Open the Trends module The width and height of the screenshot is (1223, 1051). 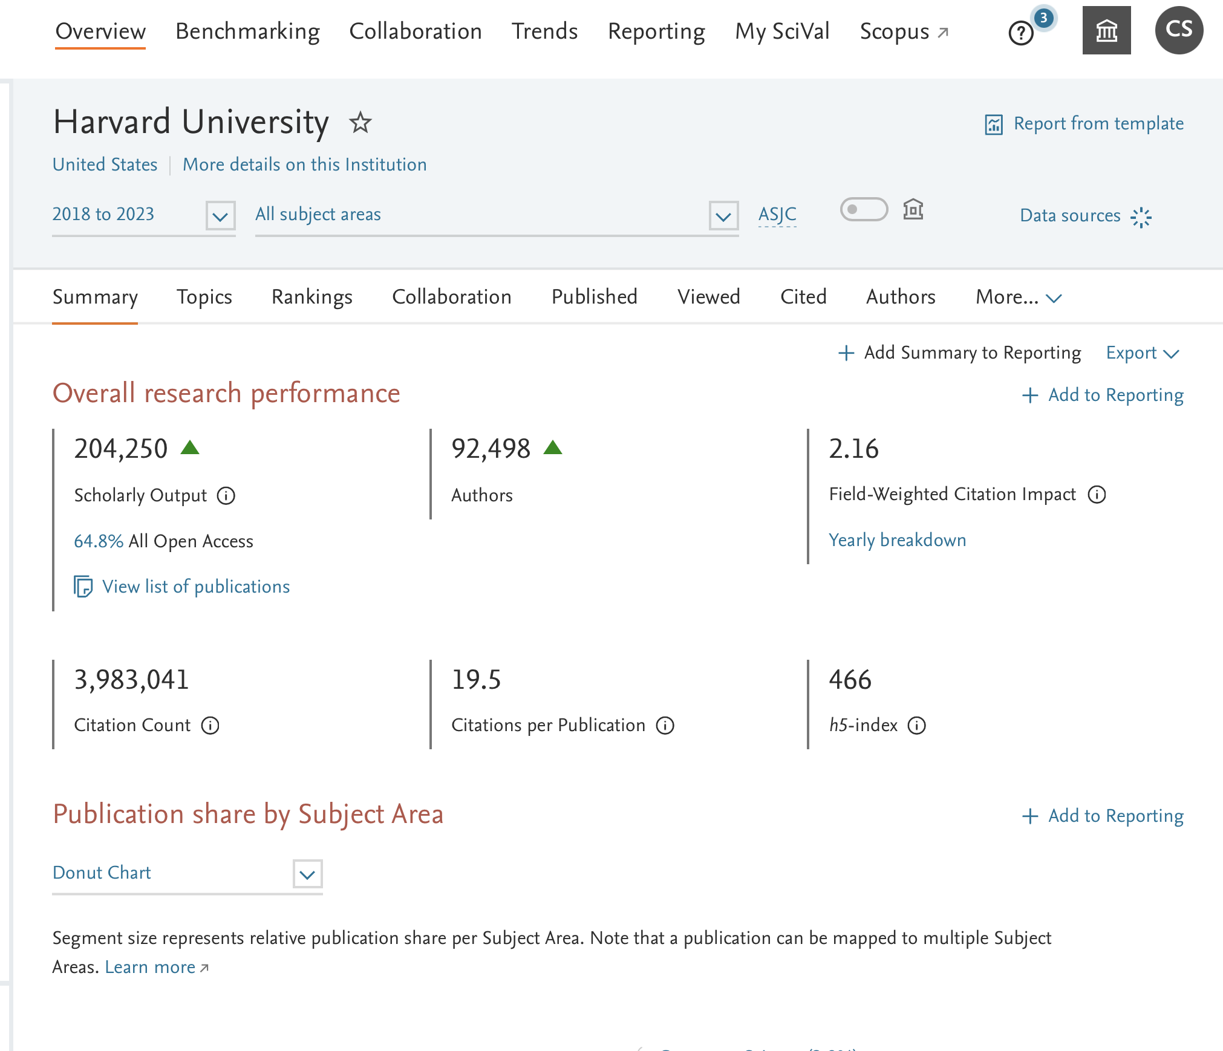coord(544,31)
